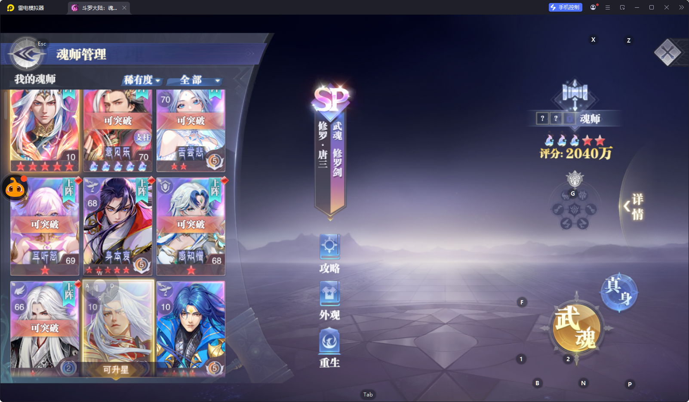This screenshot has width=689, height=402.
Task: Click the Tab key hint at the bottom
Action: 368,394
